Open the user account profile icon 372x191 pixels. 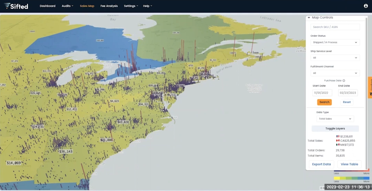point(365,6)
